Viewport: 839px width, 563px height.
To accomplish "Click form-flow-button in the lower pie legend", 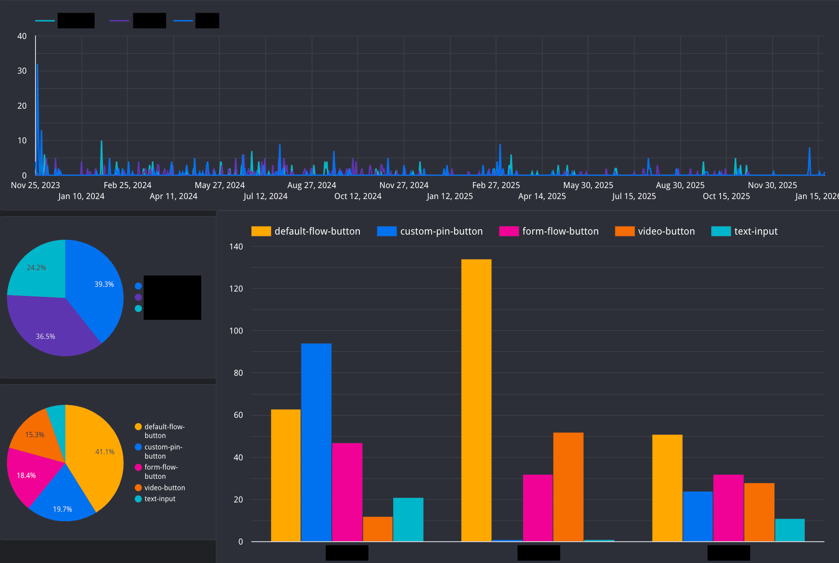I will point(157,471).
